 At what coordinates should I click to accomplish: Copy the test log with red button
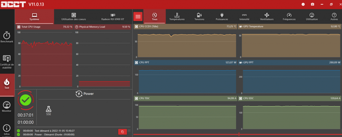pos(122,132)
